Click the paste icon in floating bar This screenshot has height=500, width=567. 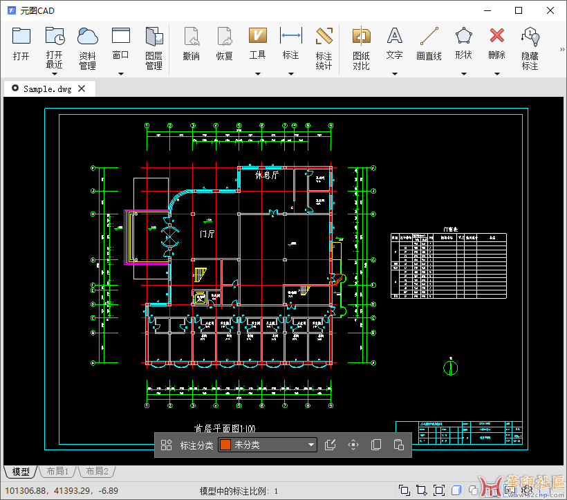click(x=398, y=445)
